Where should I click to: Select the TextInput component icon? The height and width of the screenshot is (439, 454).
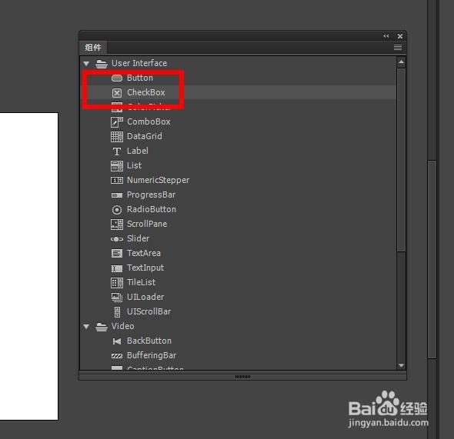pyautogui.click(x=117, y=268)
